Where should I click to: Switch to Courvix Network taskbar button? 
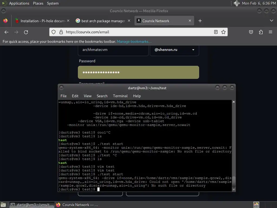pyautogui.click(x=77, y=205)
